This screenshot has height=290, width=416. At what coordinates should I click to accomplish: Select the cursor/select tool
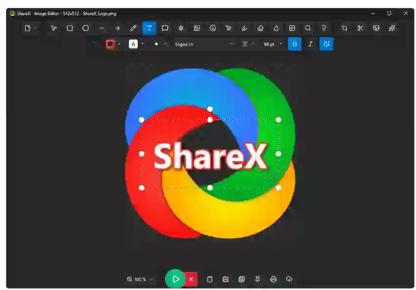click(x=54, y=28)
